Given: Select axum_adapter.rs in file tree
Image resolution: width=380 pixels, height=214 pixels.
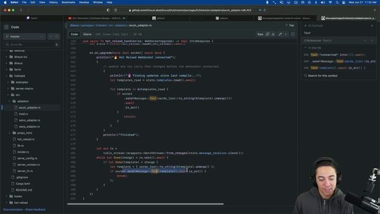Looking at the screenshot, I should 30,108.
